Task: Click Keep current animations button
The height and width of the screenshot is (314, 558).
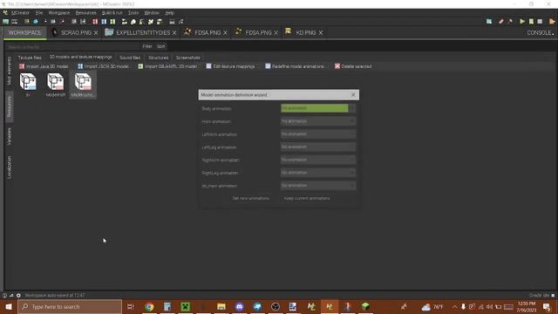Action: coord(307,198)
